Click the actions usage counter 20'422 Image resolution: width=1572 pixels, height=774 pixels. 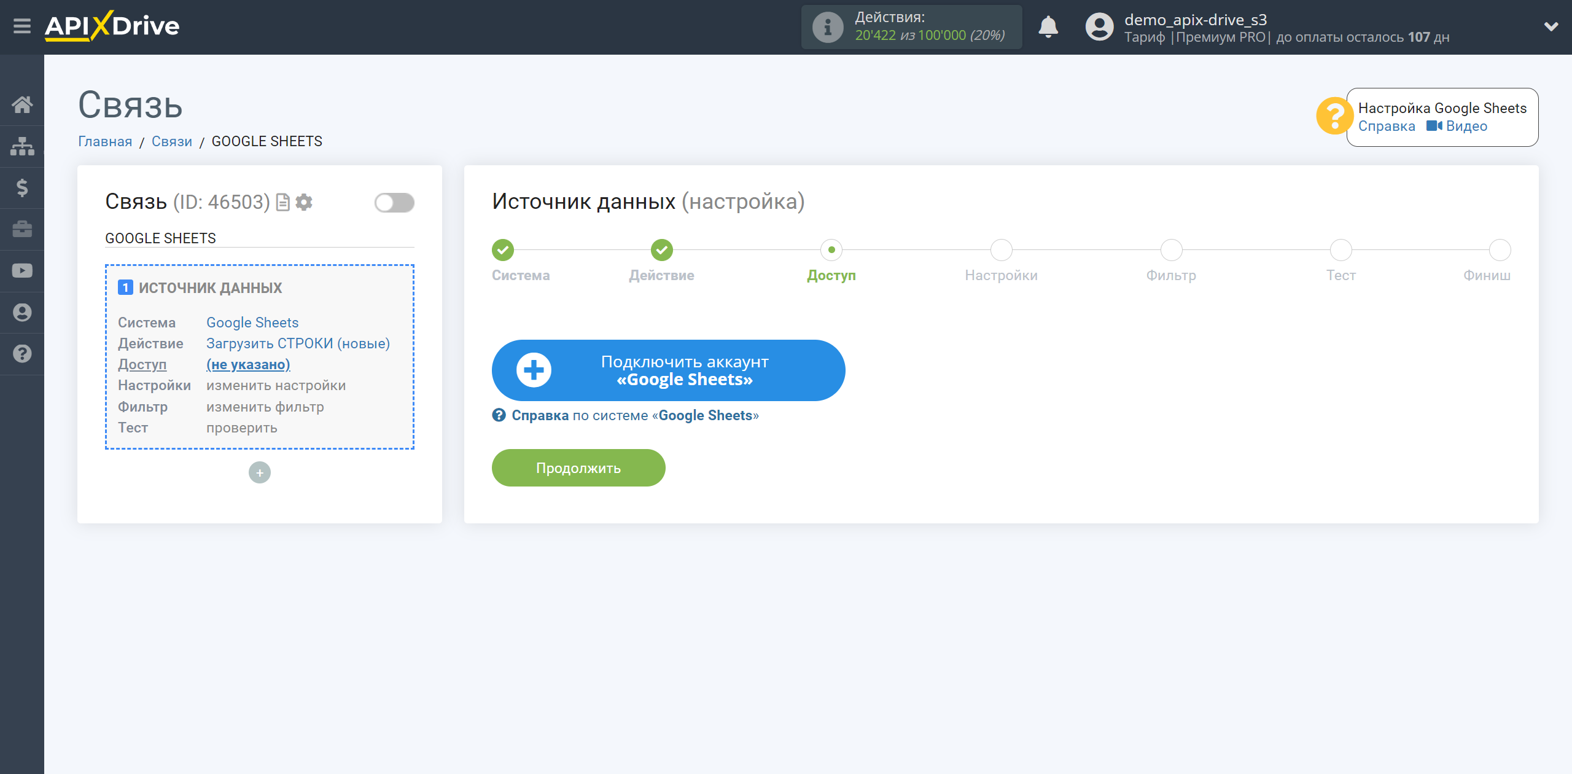coord(875,36)
